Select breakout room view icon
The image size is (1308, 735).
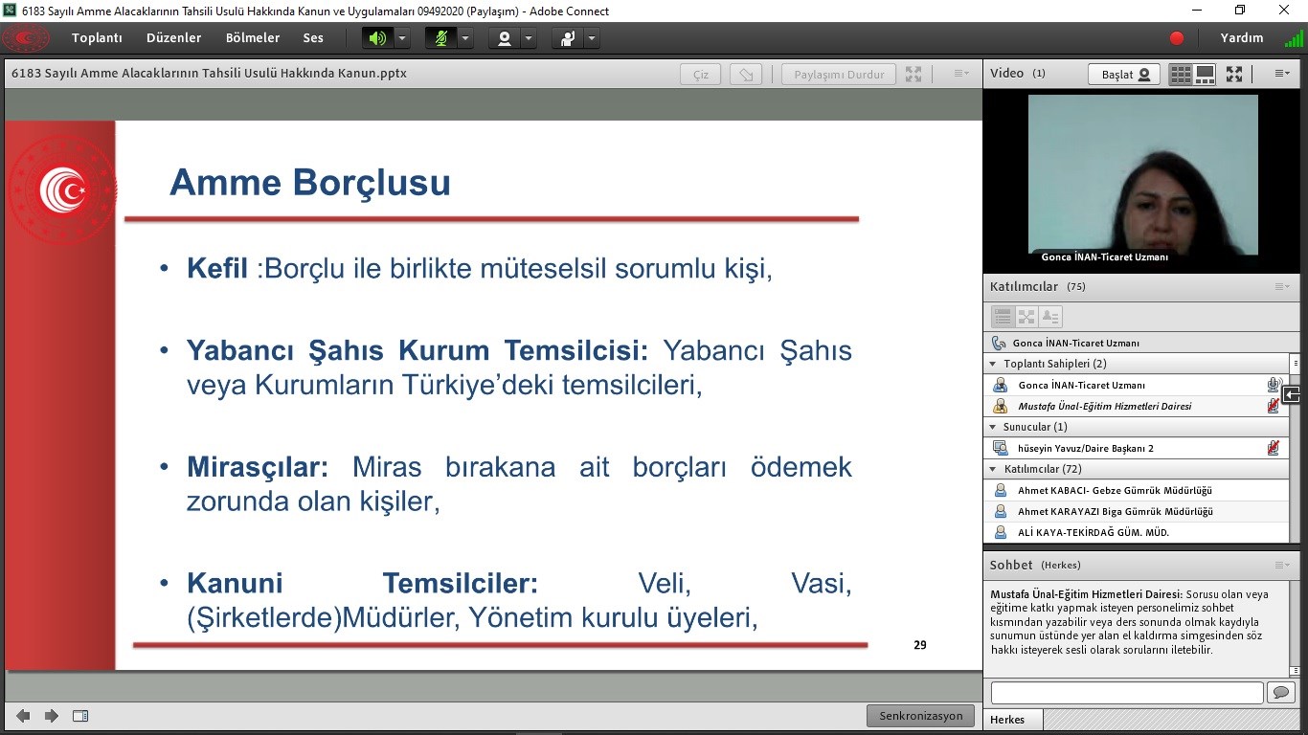click(1026, 316)
